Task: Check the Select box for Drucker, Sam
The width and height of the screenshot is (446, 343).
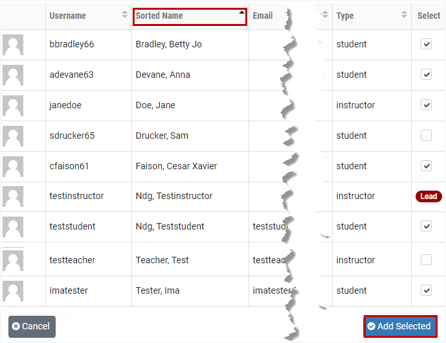Action: pyautogui.click(x=426, y=136)
